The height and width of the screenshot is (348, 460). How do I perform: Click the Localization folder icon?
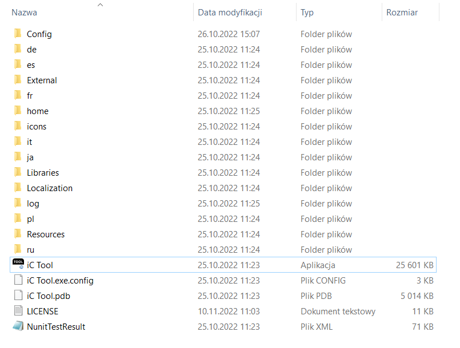click(x=18, y=188)
